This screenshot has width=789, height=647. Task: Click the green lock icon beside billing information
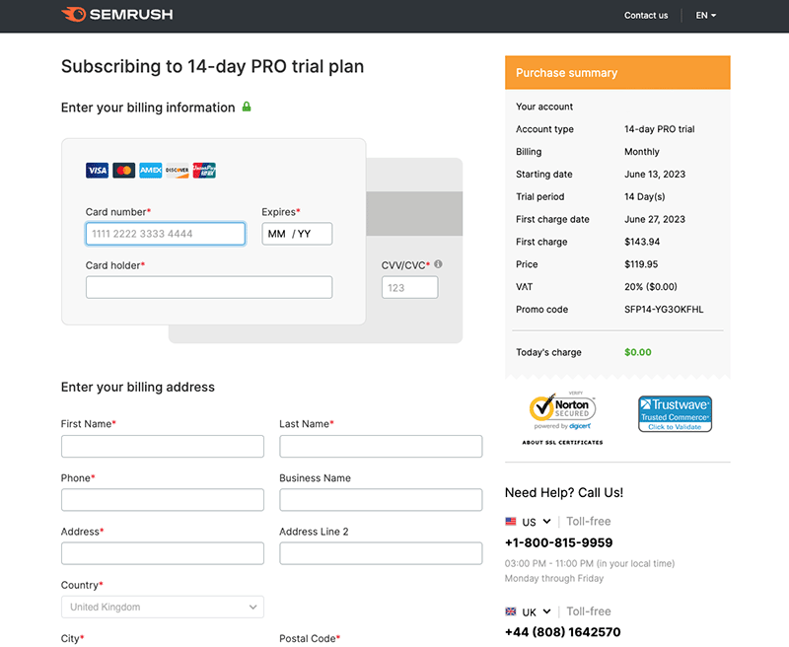pos(247,107)
